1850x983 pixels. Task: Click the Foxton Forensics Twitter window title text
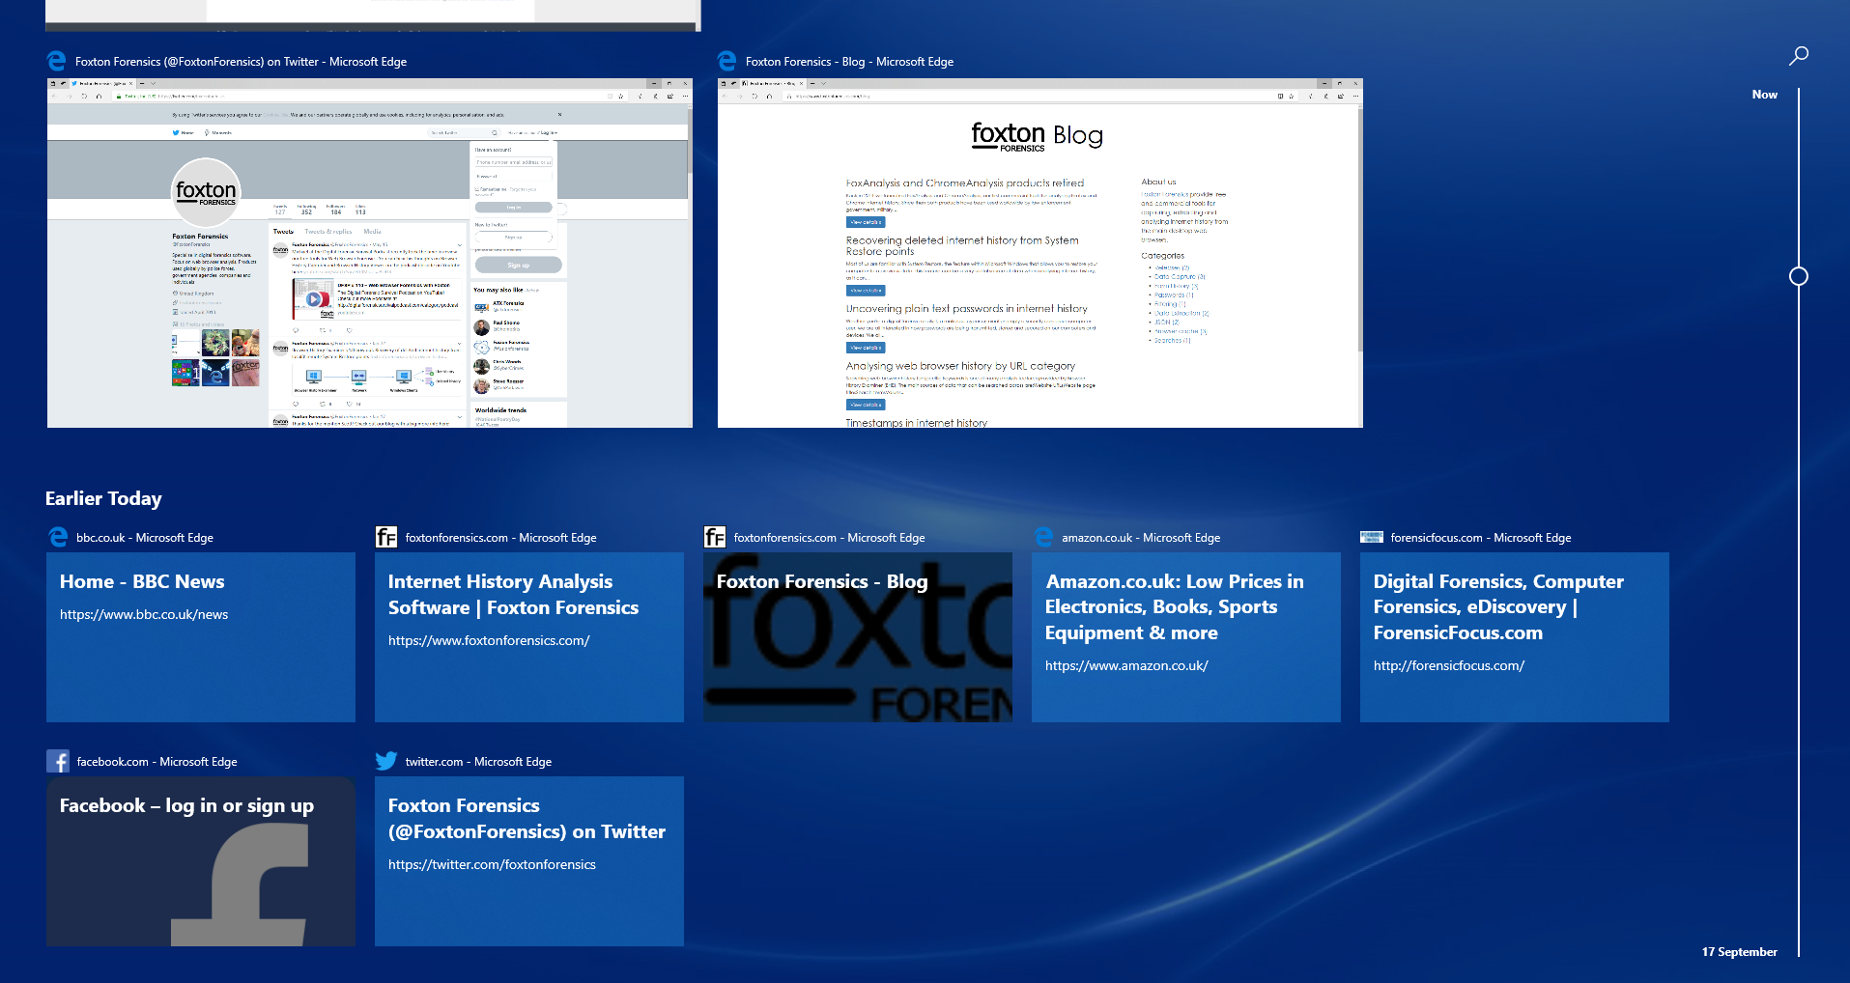[241, 62]
